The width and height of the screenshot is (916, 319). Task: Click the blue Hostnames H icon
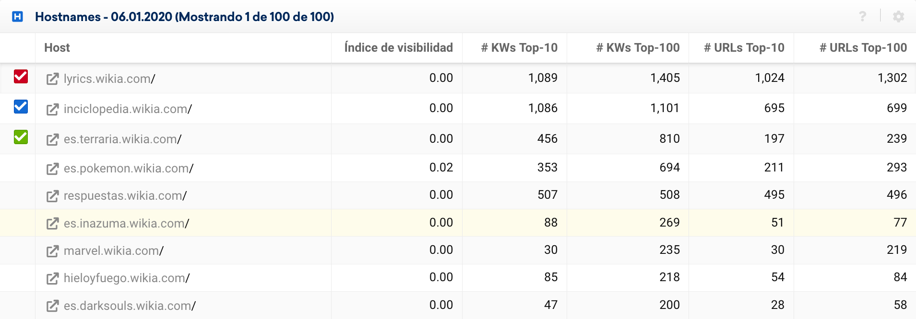point(18,17)
